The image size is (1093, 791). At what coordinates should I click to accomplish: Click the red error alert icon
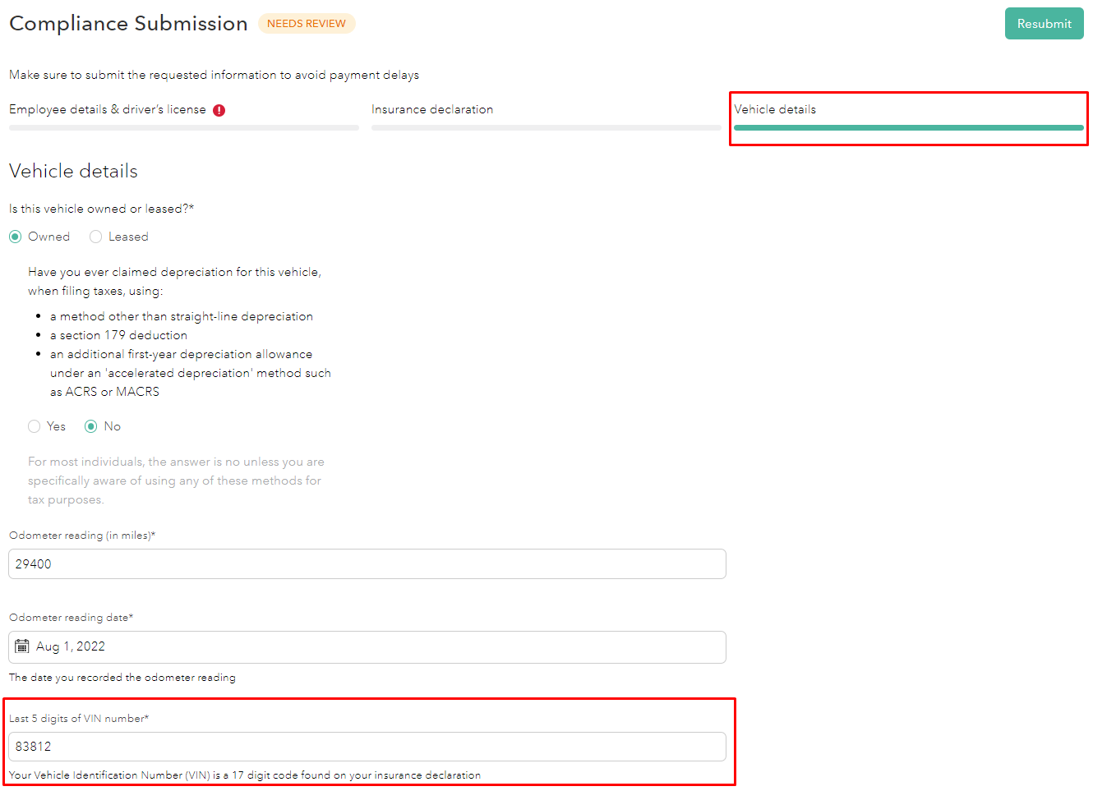(x=219, y=110)
